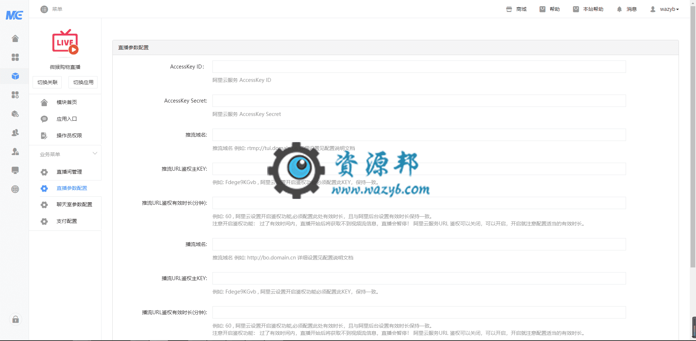Image resolution: width=696 pixels, height=341 pixels.
Task: Focus the 播流URL鉴权主KEY input field
Action: pos(419,278)
